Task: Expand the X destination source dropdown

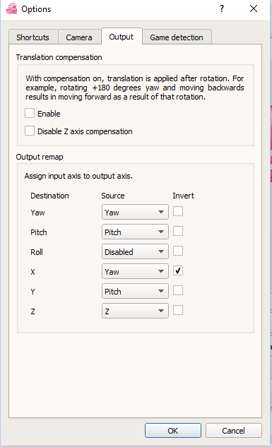Action: click(x=135, y=271)
